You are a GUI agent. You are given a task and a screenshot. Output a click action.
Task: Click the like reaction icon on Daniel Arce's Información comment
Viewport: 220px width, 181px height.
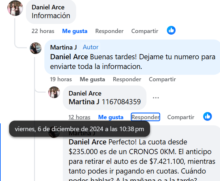pyautogui.click(x=171, y=30)
